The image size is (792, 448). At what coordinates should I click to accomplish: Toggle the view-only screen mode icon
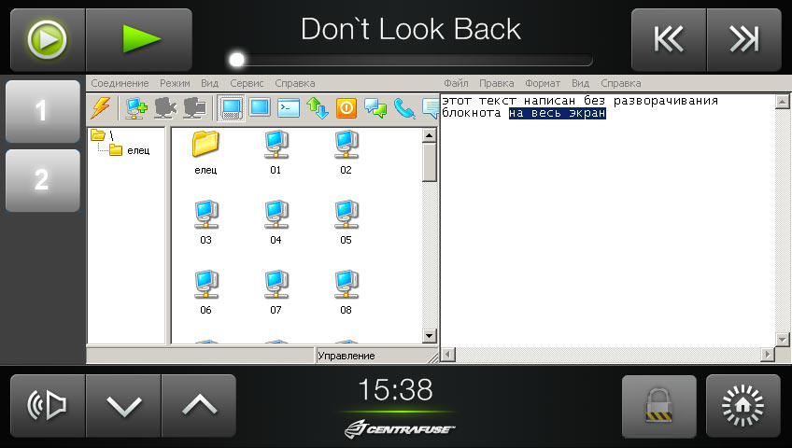pyautogui.click(x=260, y=108)
